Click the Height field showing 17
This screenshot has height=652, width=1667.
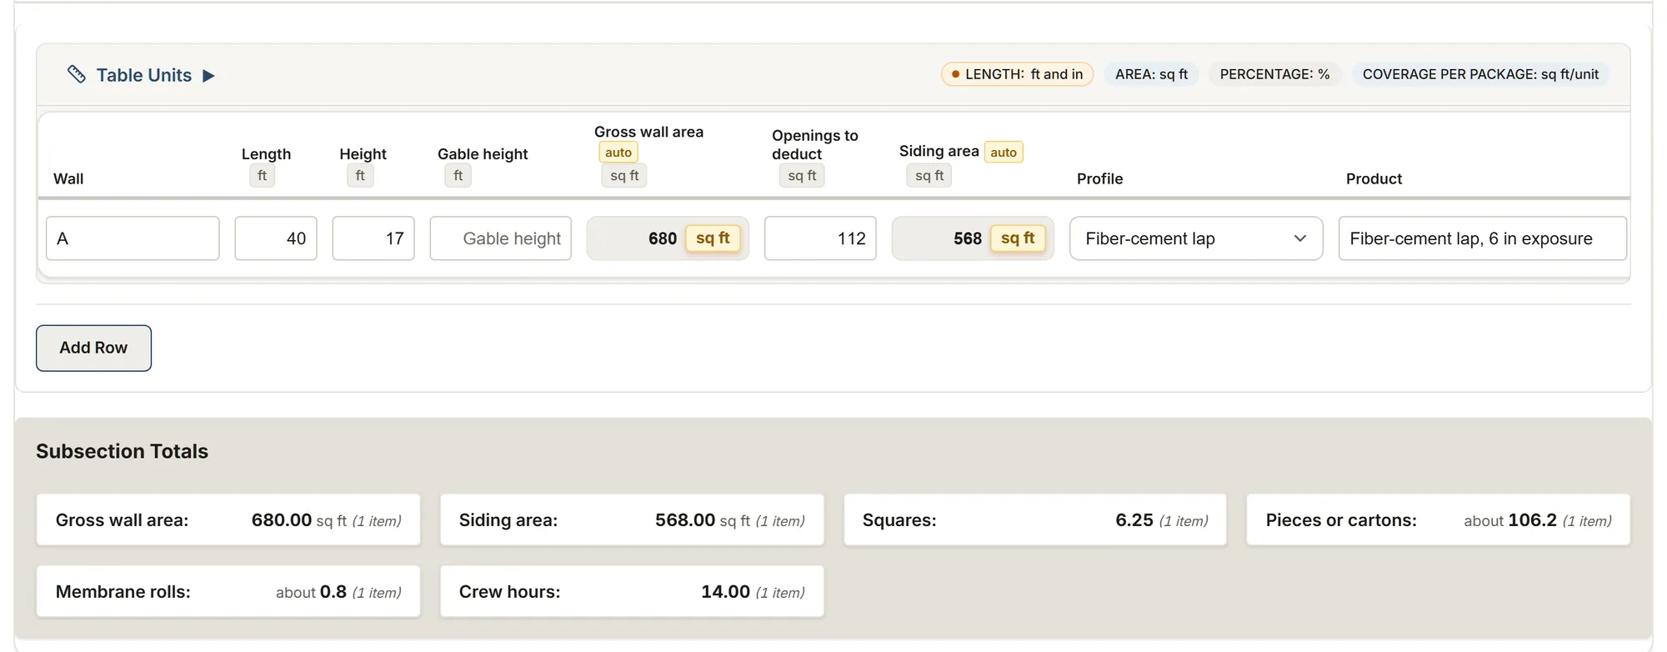coord(373,238)
